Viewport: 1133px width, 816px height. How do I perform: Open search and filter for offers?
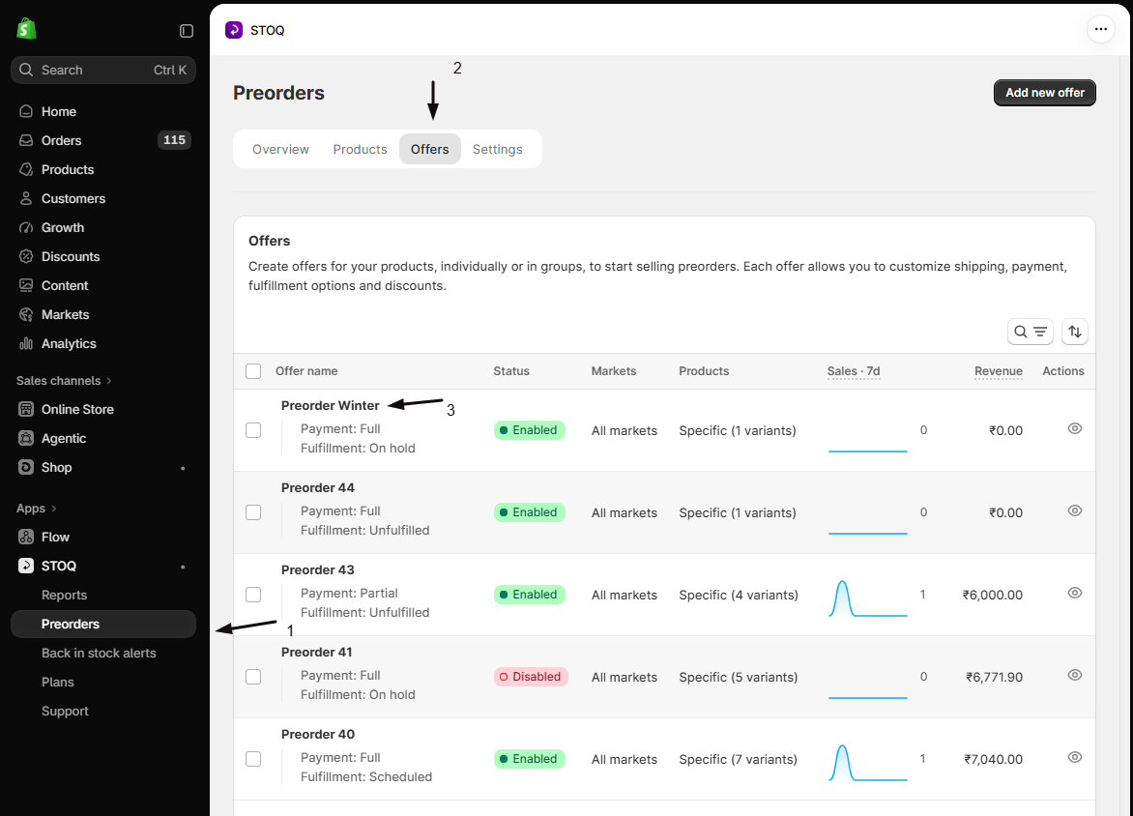[x=1031, y=332]
